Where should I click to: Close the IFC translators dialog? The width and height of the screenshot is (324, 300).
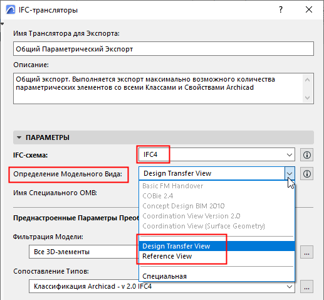[309, 9]
